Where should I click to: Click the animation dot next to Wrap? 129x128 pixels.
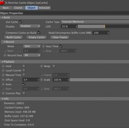(x=42, y=66)
